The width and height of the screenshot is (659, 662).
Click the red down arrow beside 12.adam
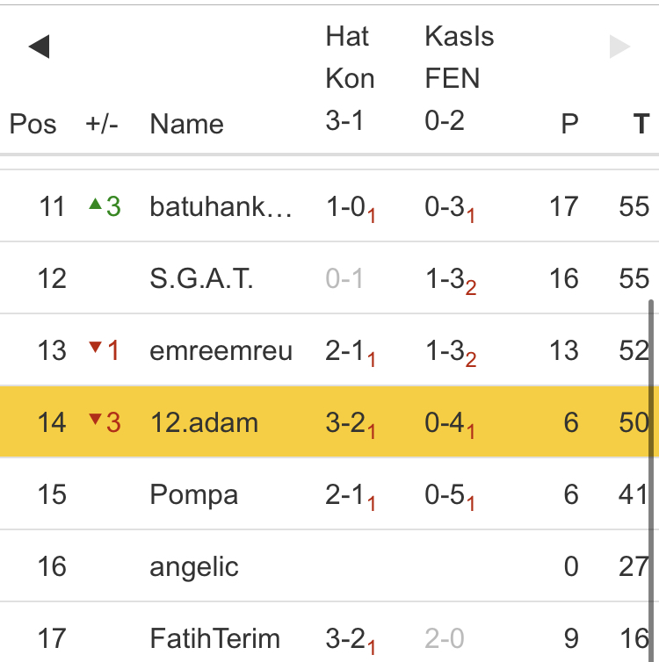pyautogui.click(x=96, y=421)
